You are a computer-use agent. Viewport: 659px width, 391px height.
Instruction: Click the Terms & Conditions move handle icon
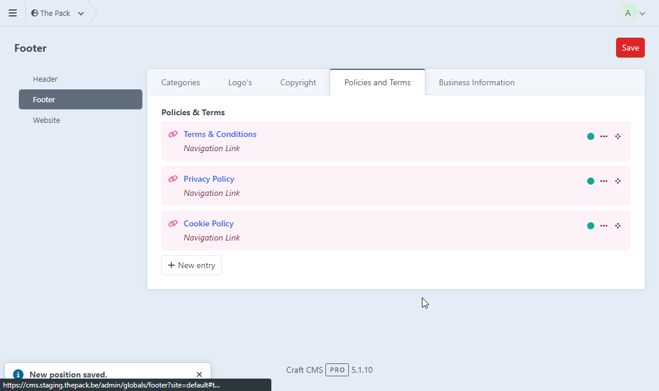pos(618,136)
